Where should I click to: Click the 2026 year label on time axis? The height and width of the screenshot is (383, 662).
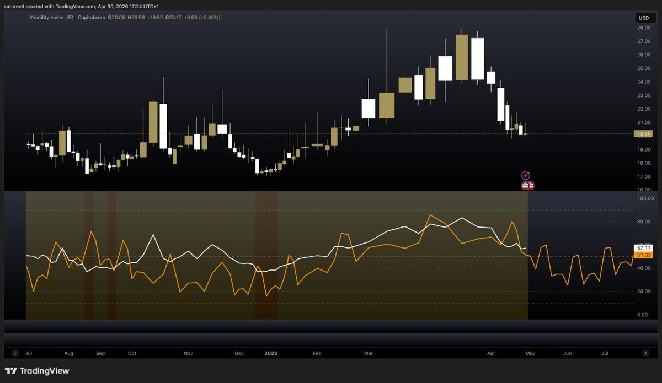click(271, 353)
